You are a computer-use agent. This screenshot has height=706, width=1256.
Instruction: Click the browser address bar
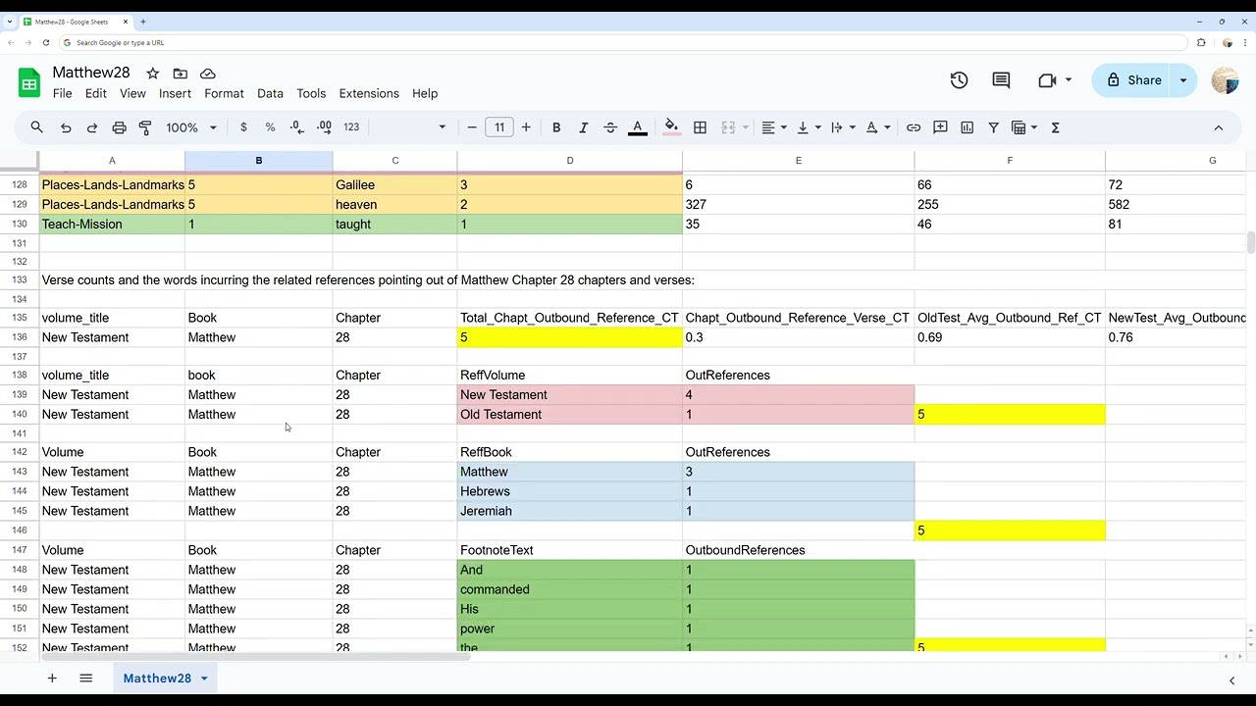point(623,43)
